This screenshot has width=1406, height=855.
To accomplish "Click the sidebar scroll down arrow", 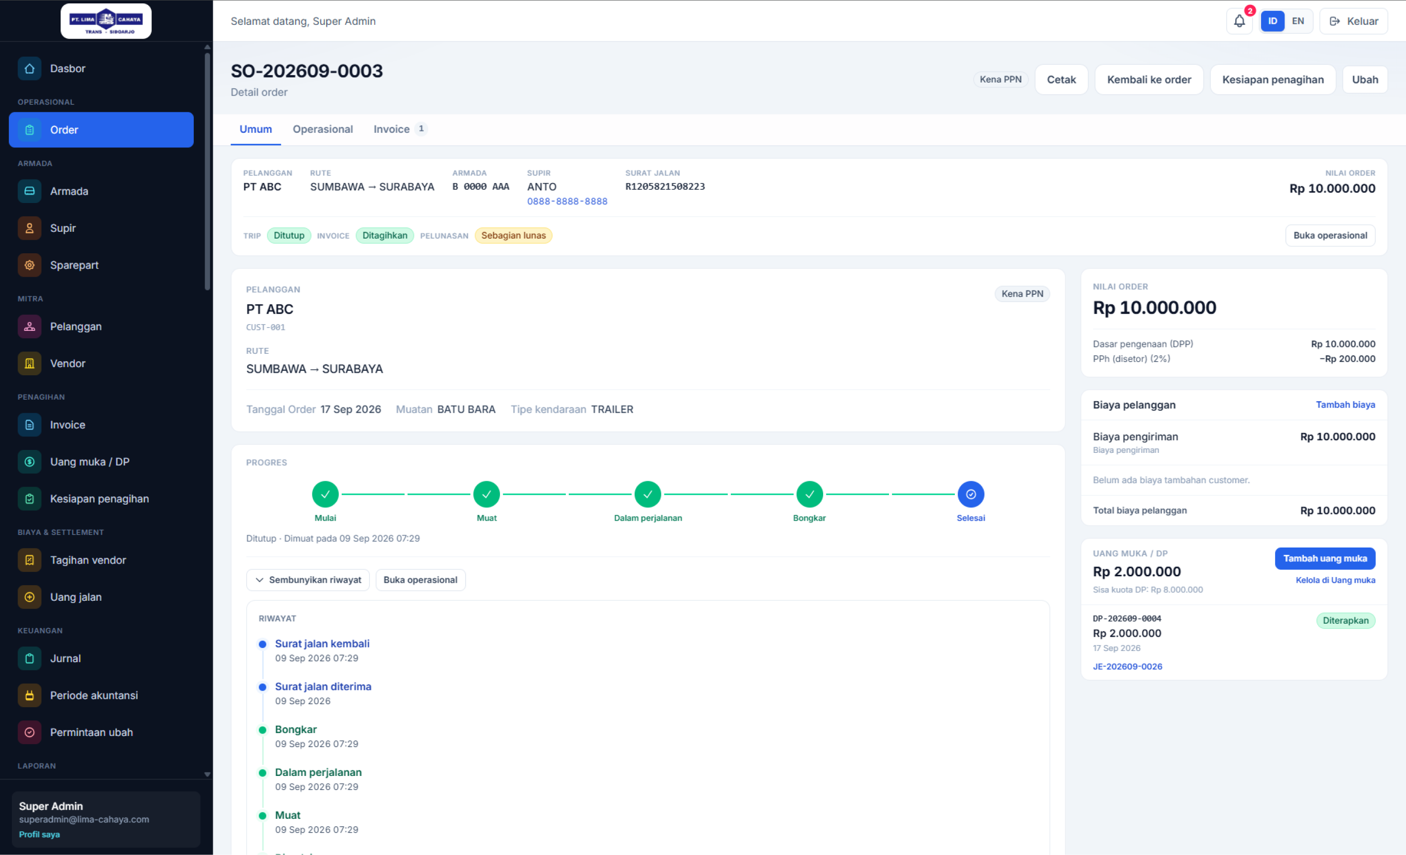I will 207,774.
